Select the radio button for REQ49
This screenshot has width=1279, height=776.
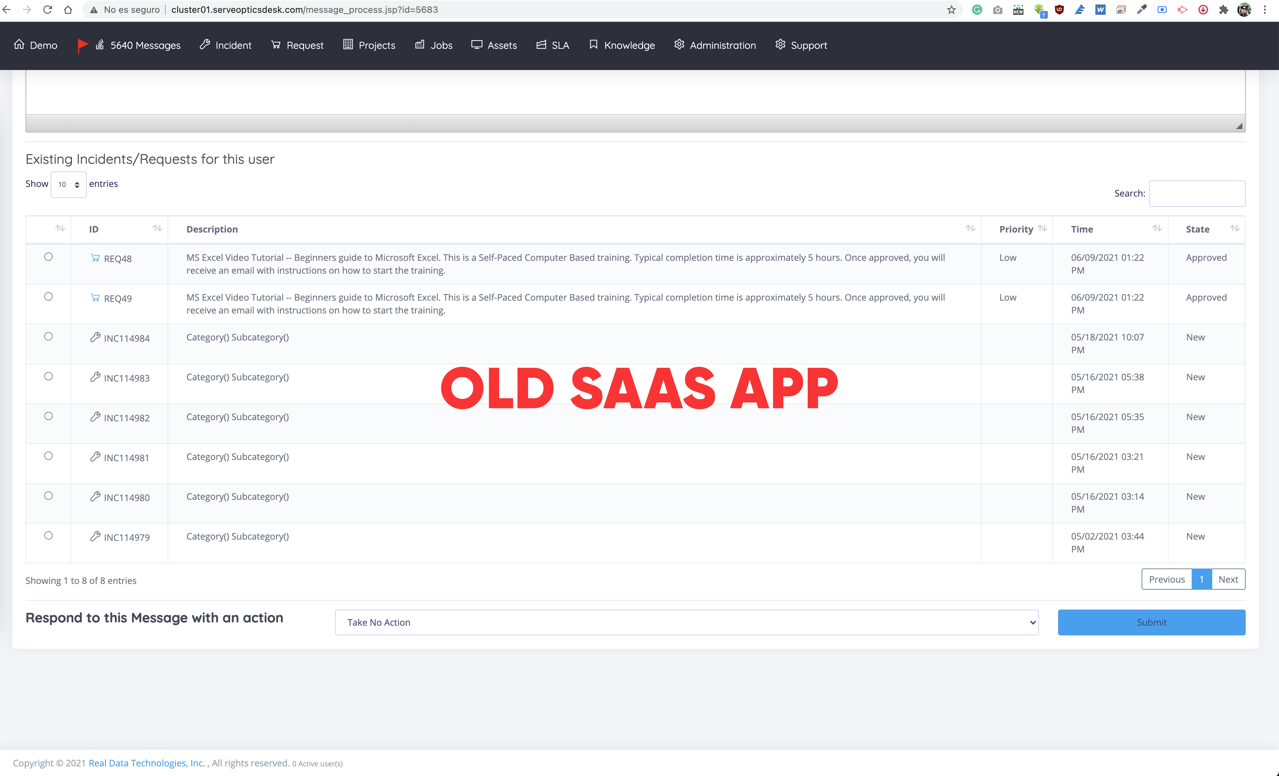(x=48, y=296)
